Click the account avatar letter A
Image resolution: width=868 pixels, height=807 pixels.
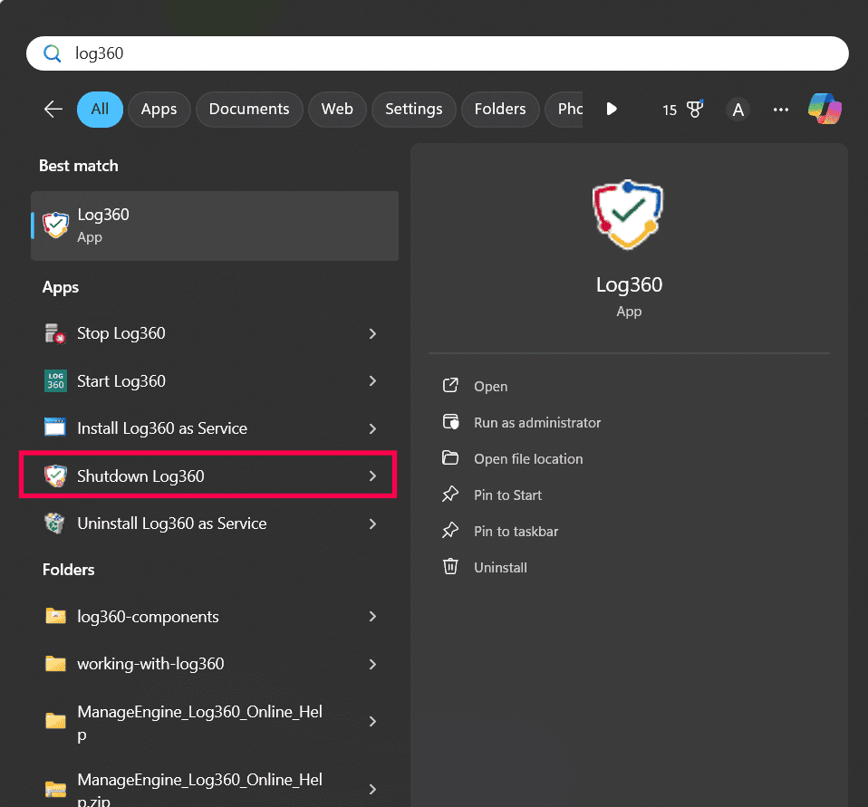tap(738, 110)
